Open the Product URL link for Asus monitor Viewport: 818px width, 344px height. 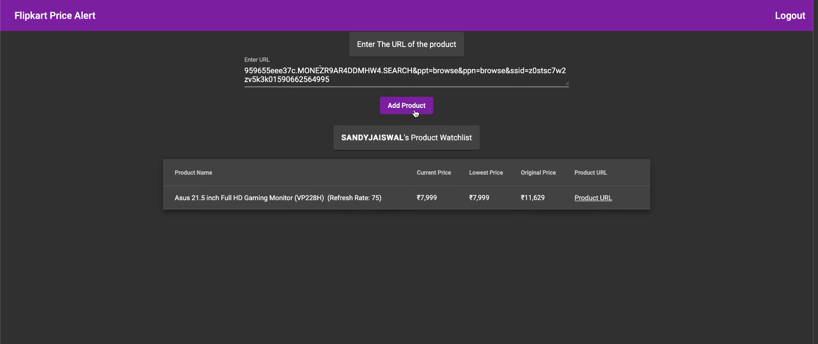pos(593,198)
